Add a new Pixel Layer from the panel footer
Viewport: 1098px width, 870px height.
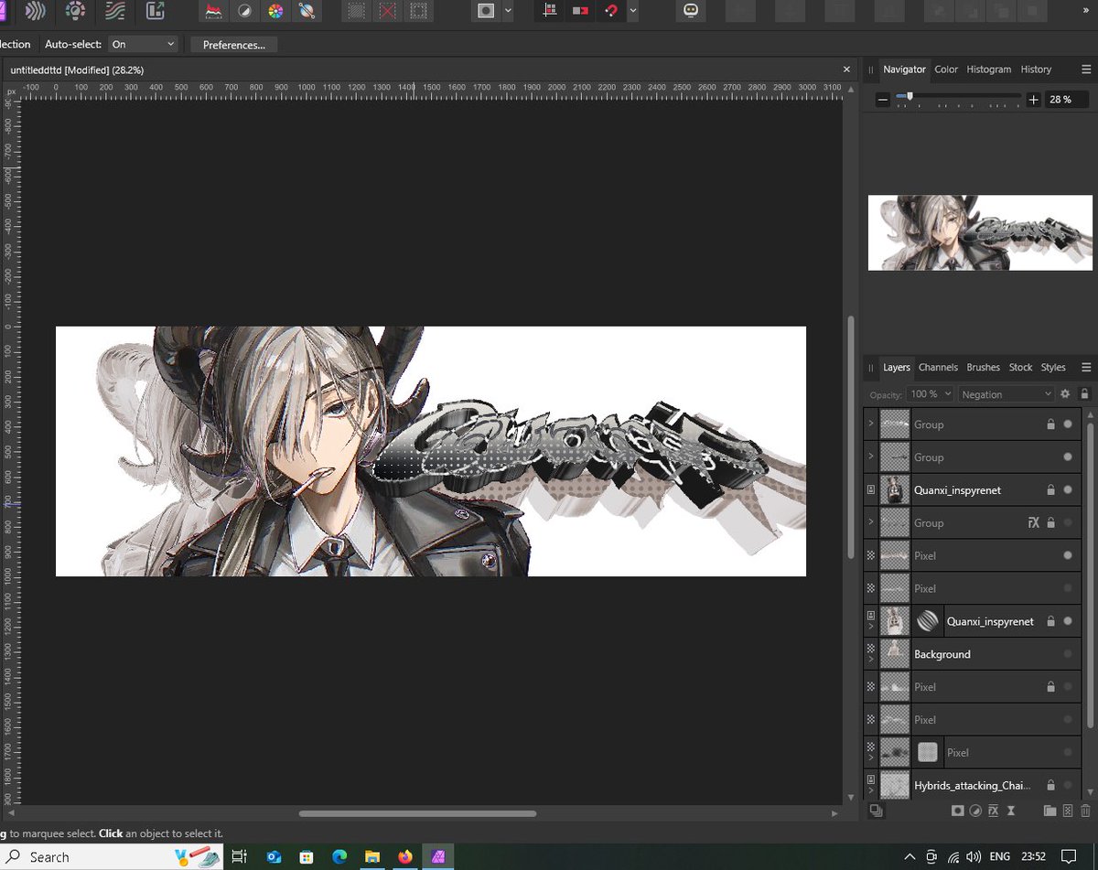tap(1068, 811)
